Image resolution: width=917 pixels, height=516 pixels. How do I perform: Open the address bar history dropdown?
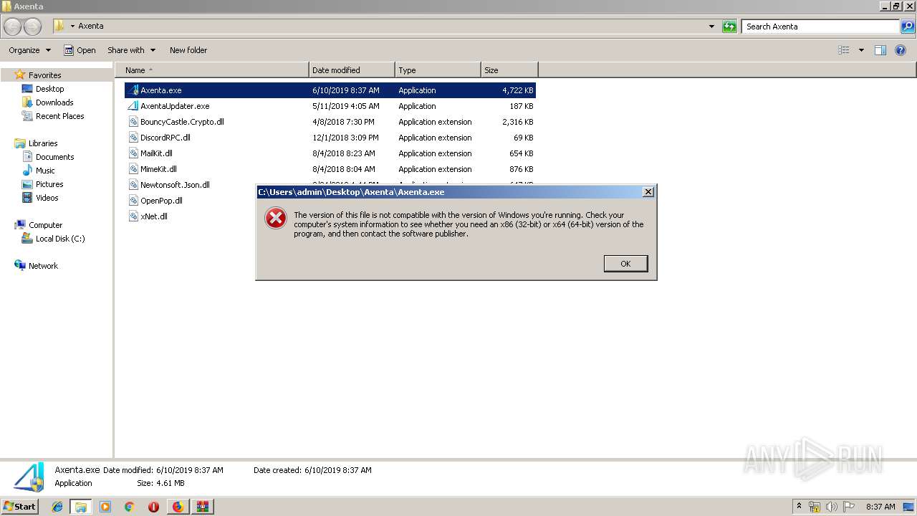pos(711,27)
